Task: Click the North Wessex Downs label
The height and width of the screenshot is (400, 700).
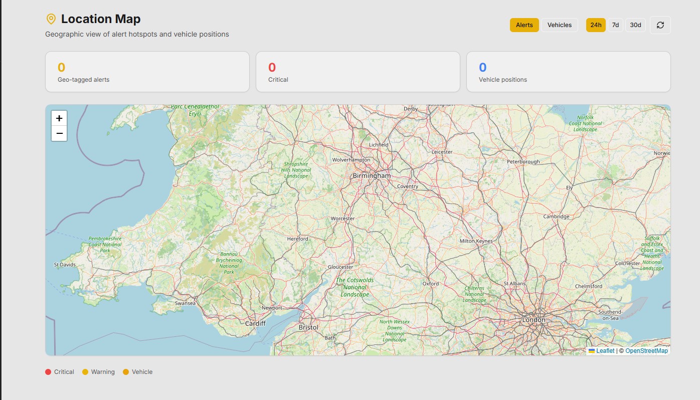Action: point(395,331)
